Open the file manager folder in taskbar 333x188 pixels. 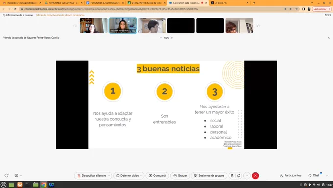point(36,185)
